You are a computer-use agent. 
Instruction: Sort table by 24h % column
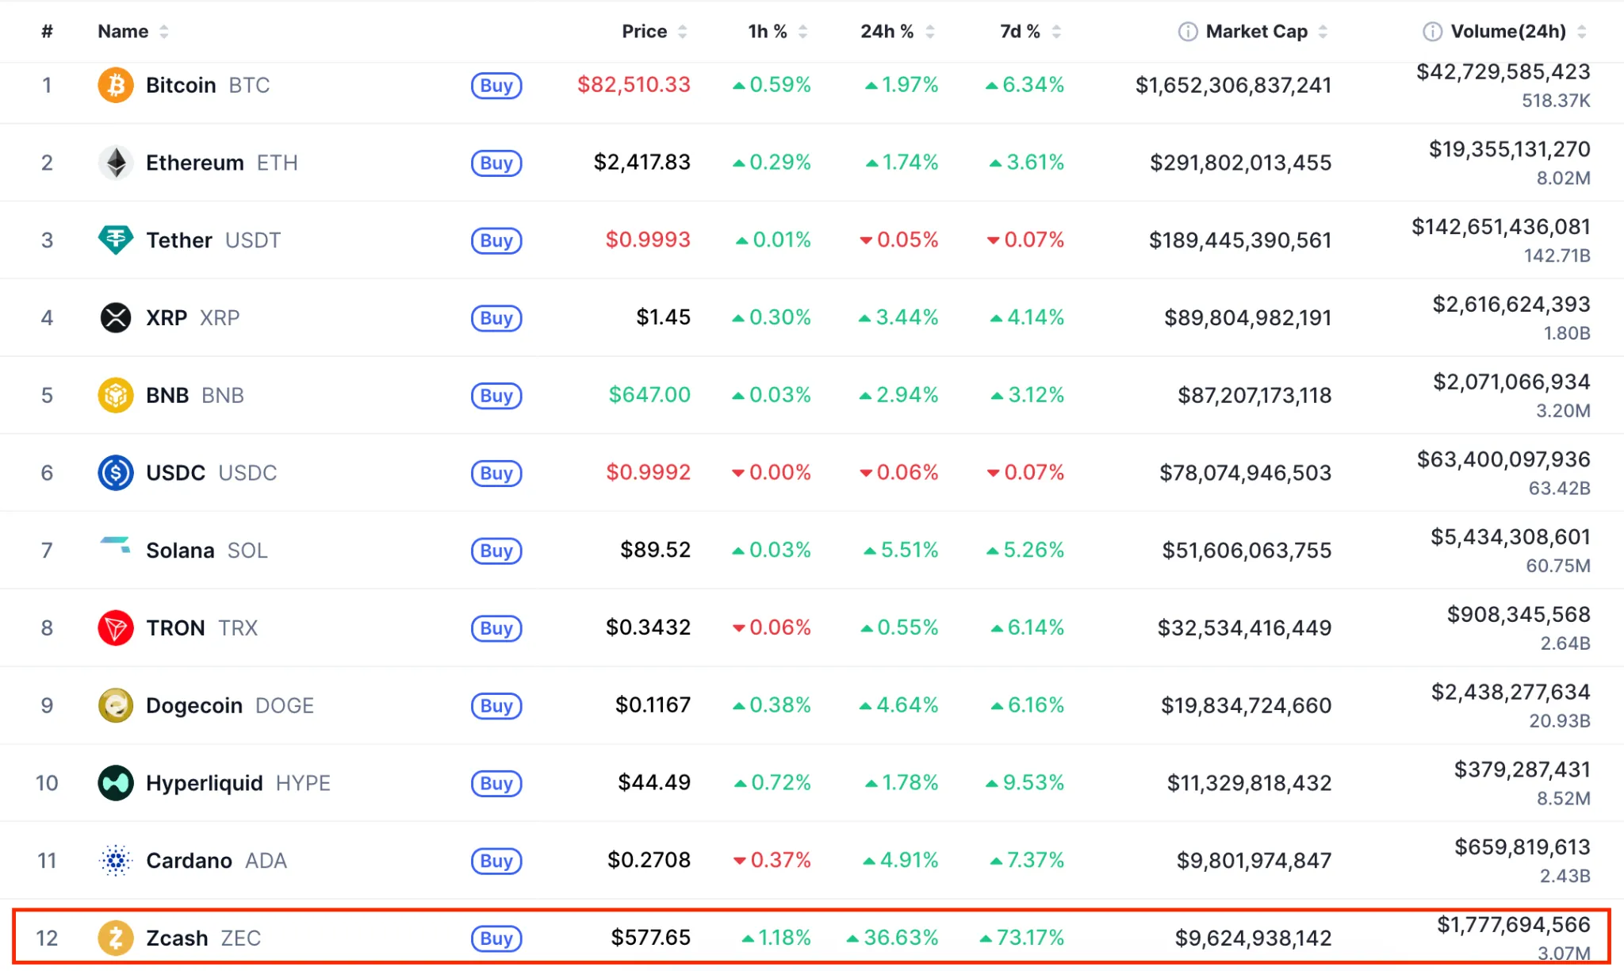tap(898, 32)
